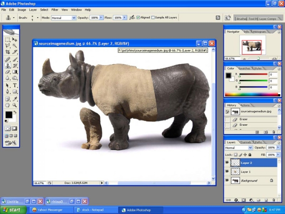This screenshot has width=285, height=214.
Task: Toggle lock all padlock in Layers
Action: [250, 155]
